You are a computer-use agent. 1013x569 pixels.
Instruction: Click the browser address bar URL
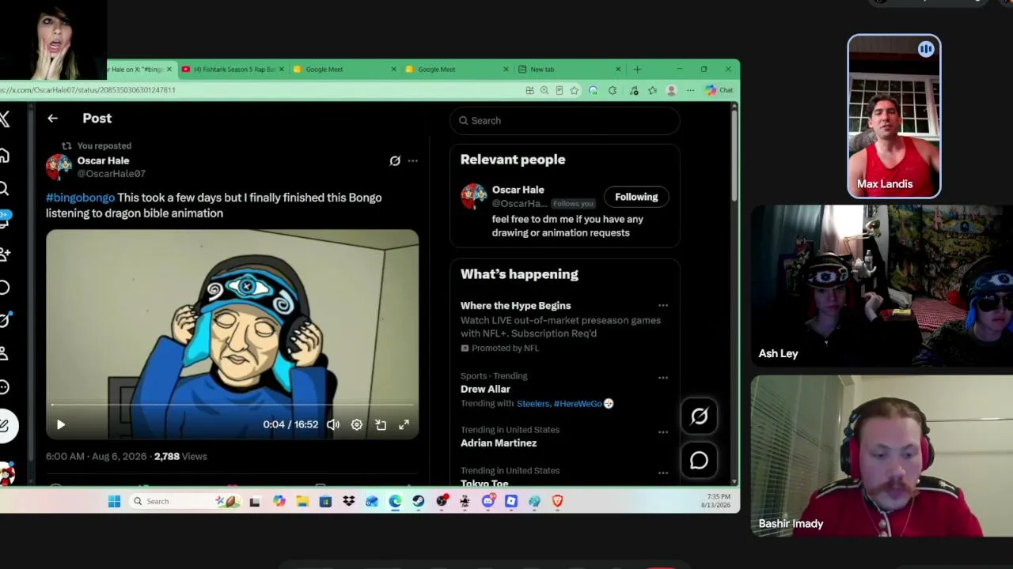pos(88,90)
